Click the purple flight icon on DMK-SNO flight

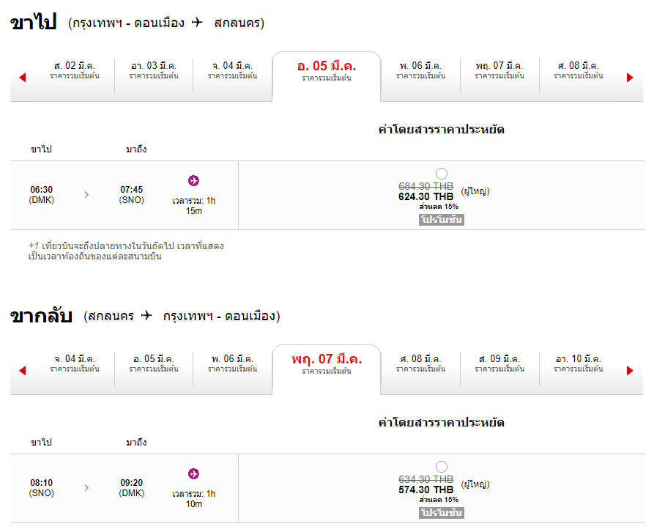(193, 181)
